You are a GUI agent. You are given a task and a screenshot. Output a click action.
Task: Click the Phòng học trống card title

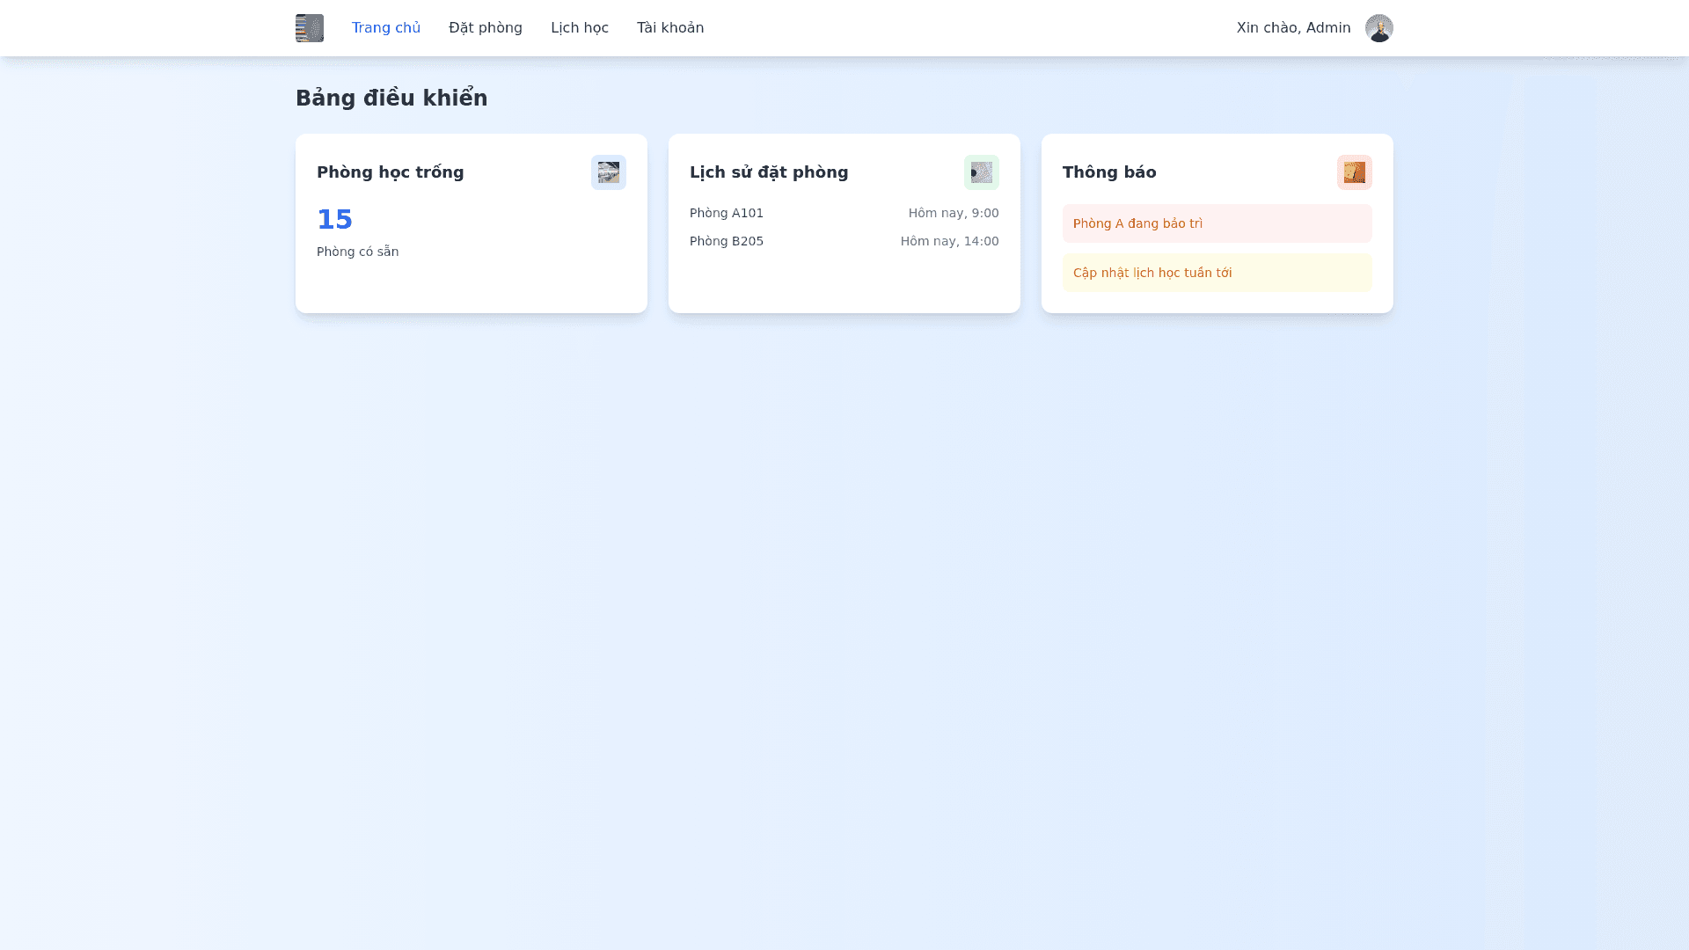coord(390,172)
